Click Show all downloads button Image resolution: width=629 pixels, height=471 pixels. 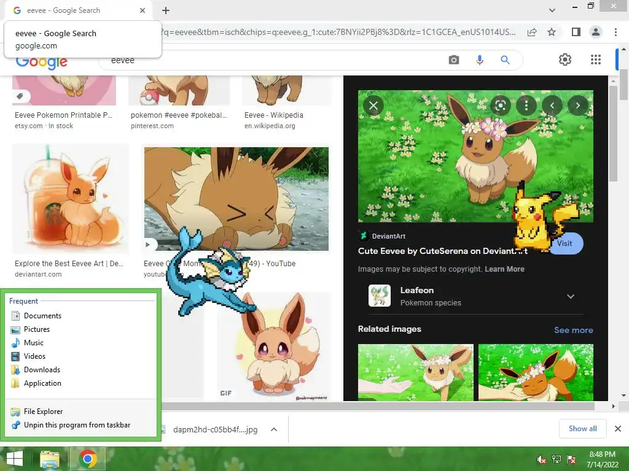[x=582, y=429]
